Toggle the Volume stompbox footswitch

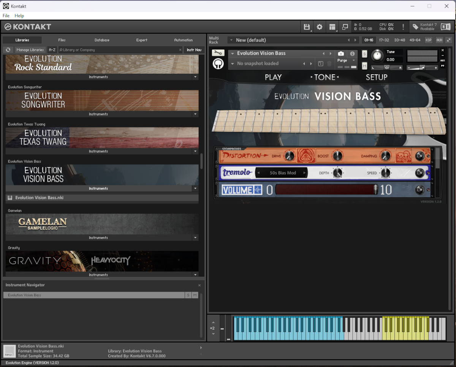pos(420,190)
